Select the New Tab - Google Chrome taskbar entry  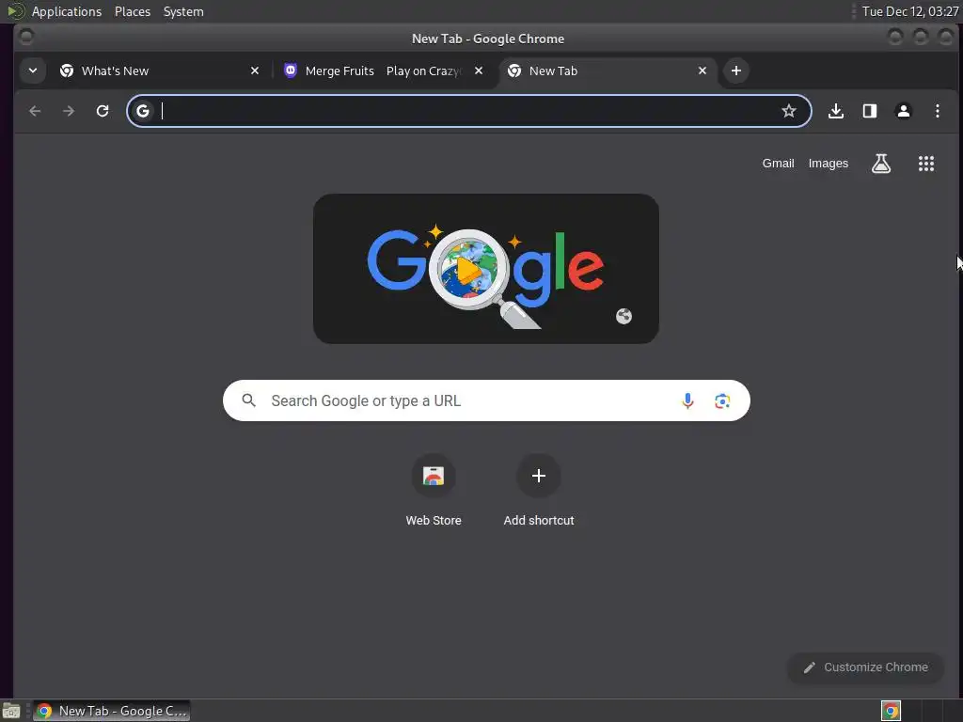click(x=111, y=711)
